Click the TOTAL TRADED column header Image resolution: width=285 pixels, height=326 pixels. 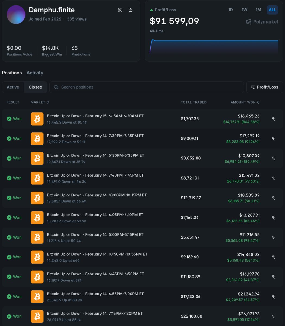point(194,102)
